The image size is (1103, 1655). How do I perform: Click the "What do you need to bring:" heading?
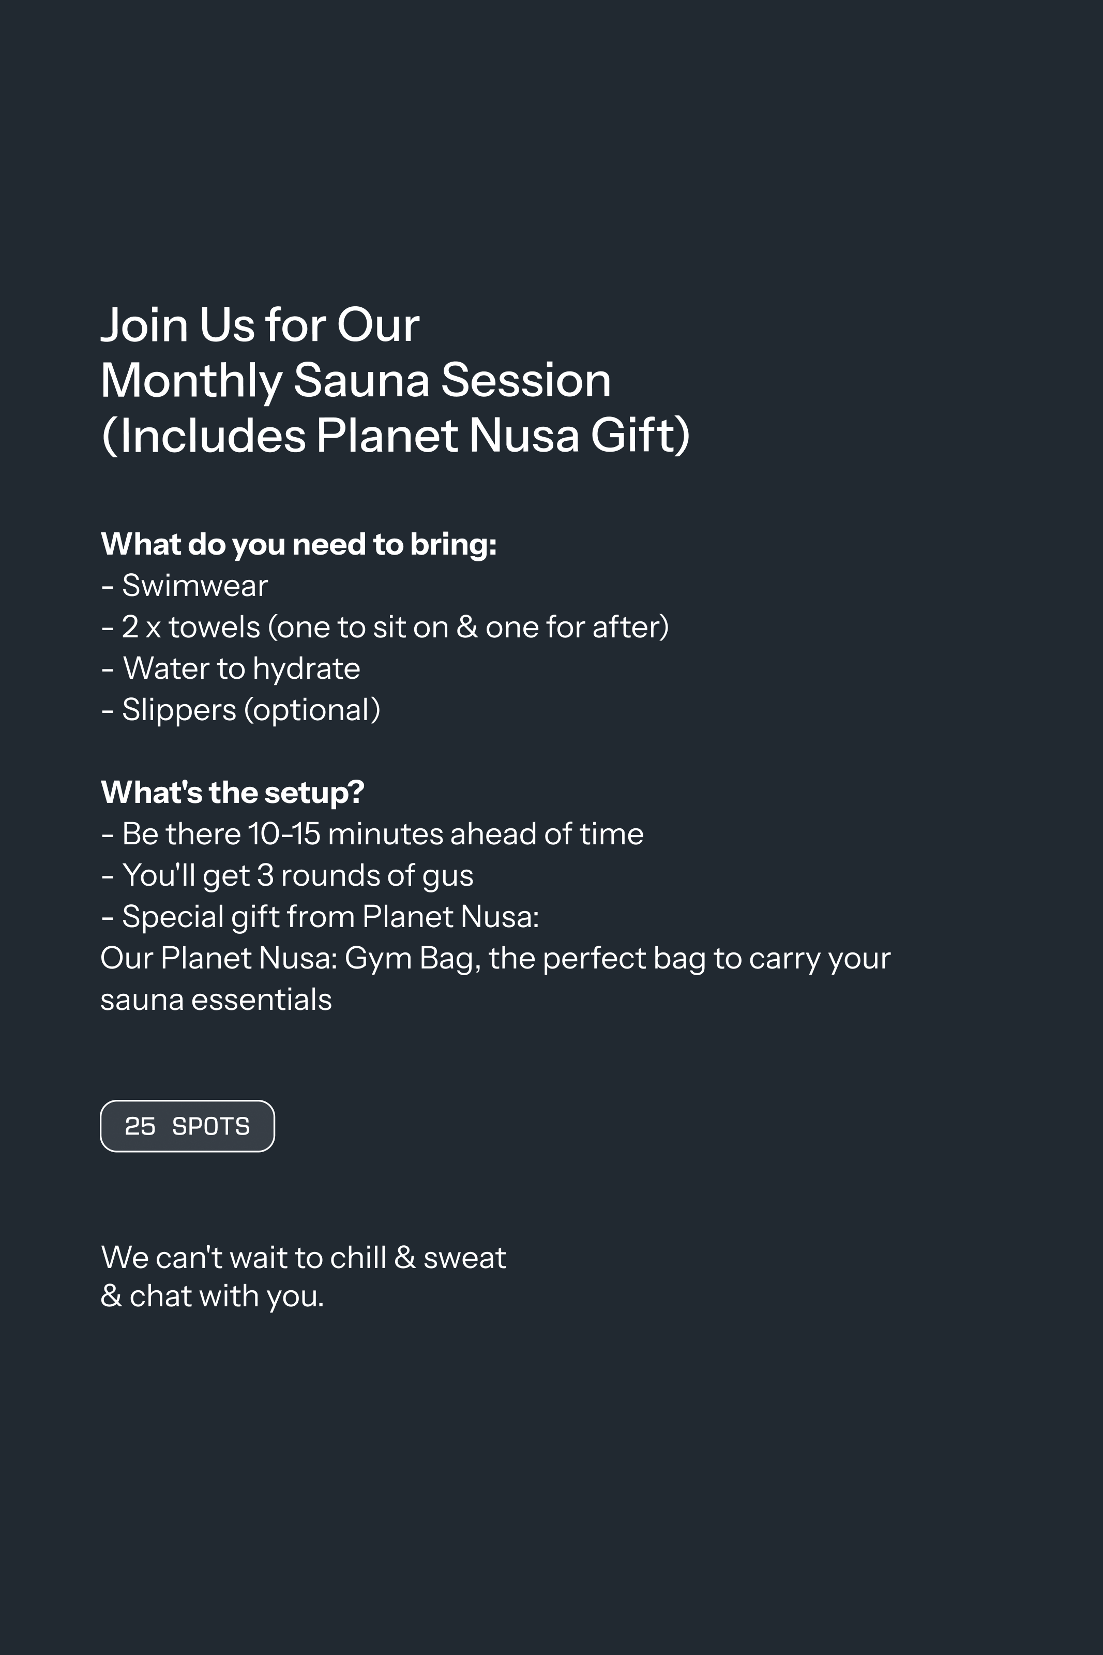(x=299, y=545)
